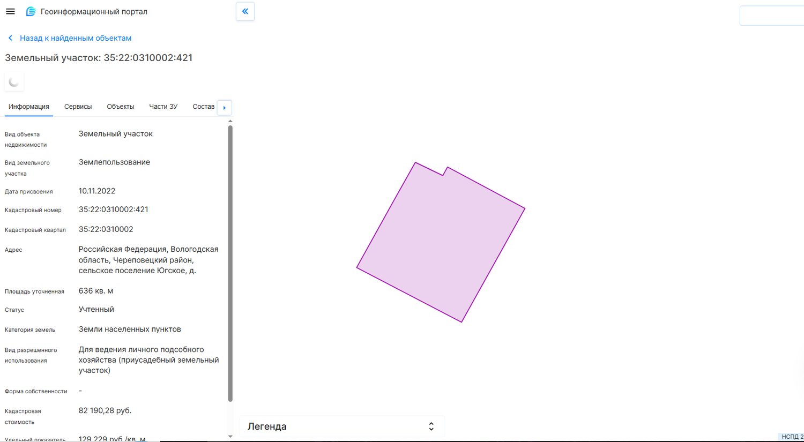Screen dimensions: 804x442
Task: Click cadastral number value 35:22:0310002:421 in table
Action: 114,209
